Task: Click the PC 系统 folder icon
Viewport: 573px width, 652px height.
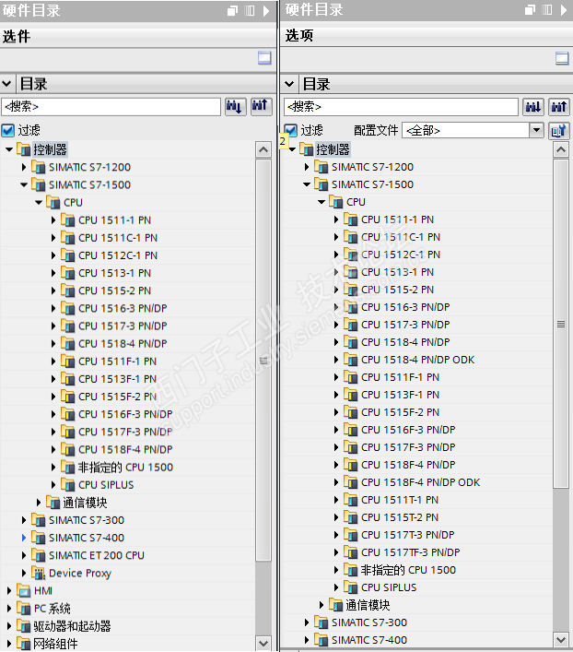Action: click(24, 609)
